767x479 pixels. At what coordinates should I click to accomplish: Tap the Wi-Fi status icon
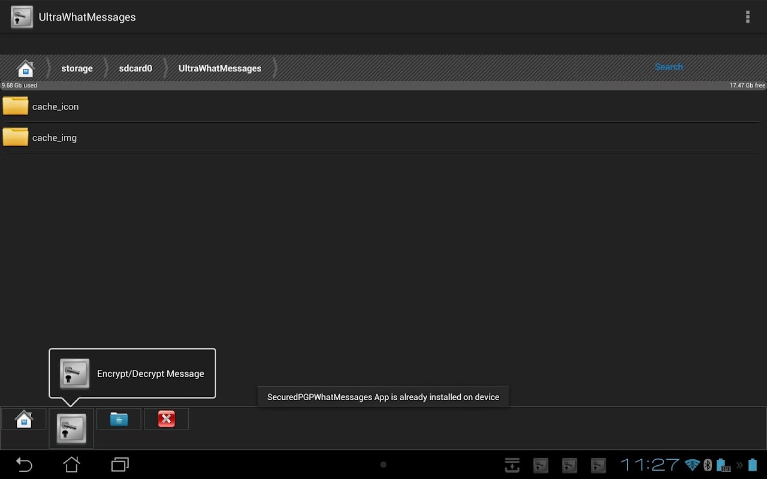tap(692, 465)
